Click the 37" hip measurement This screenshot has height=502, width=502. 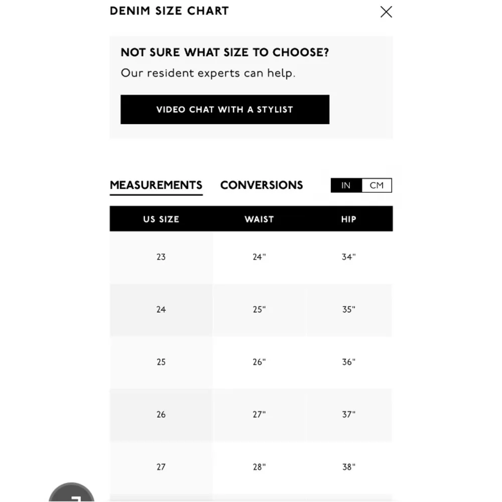[x=348, y=415]
